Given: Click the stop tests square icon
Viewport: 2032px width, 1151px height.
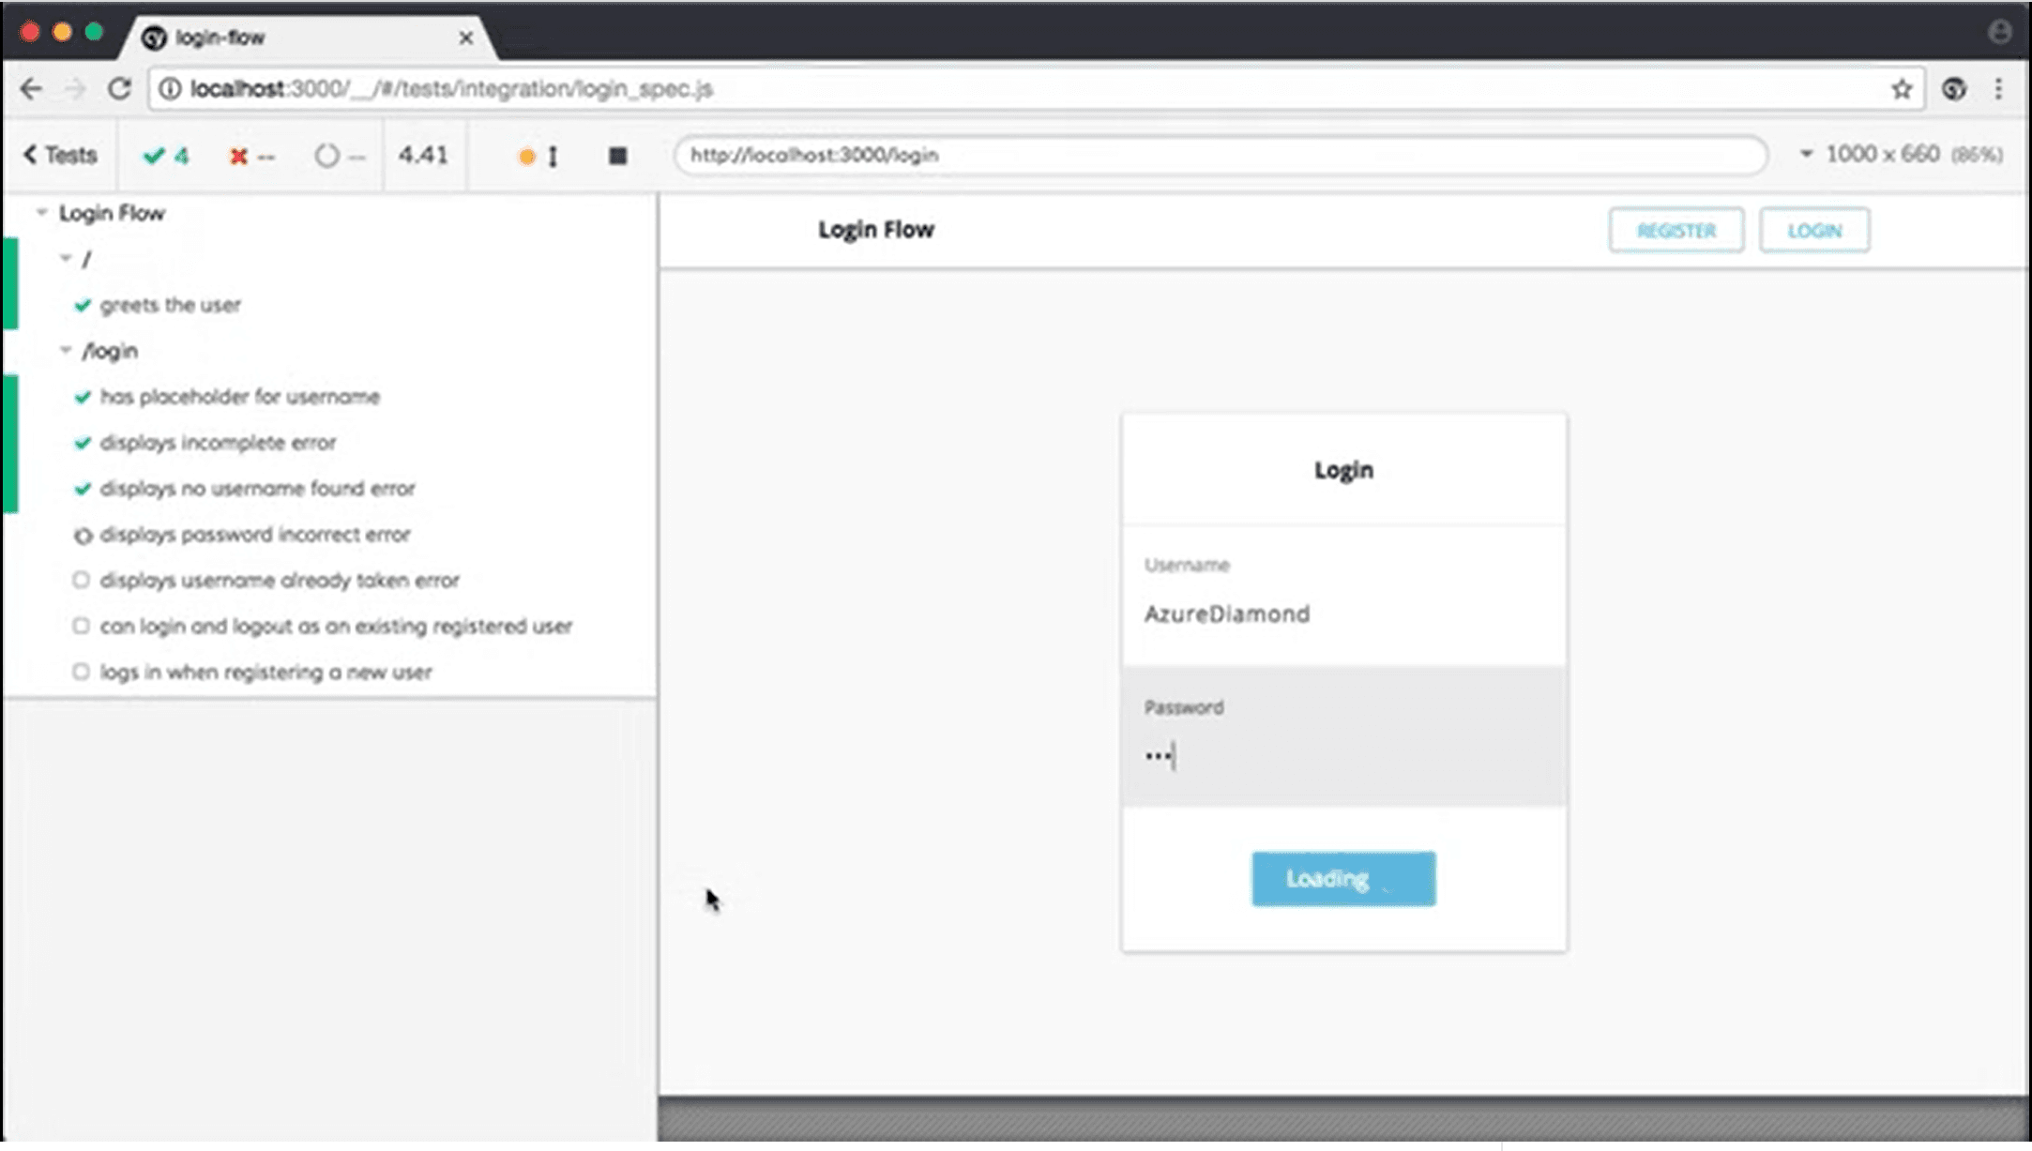Looking at the screenshot, I should [x=617, y=156].
